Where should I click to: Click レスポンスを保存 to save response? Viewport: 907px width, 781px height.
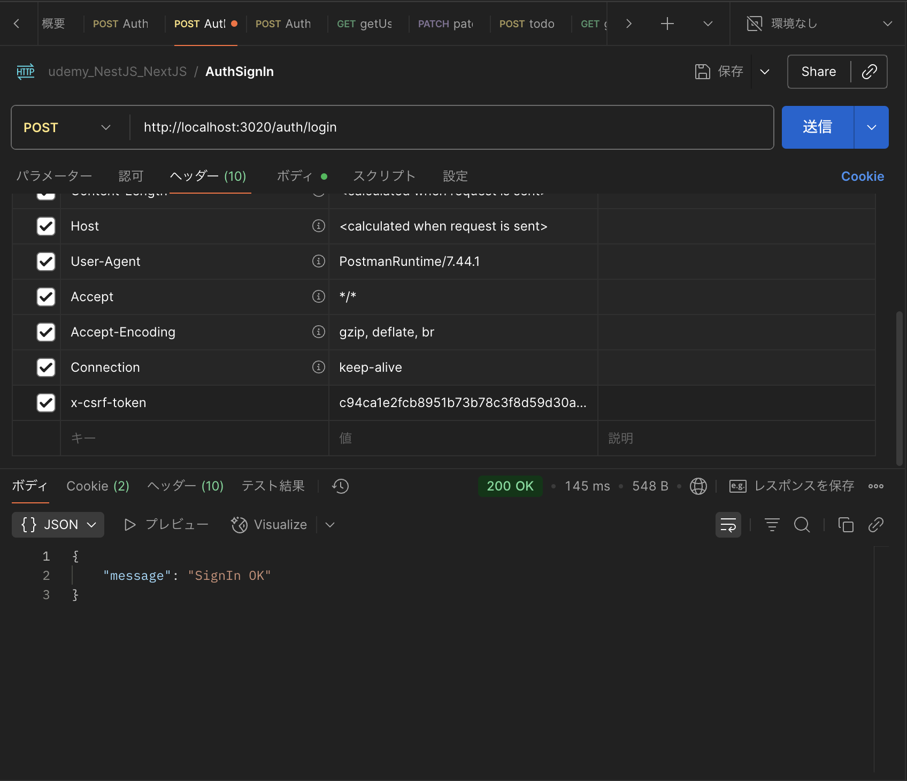[x=792, y=486]
